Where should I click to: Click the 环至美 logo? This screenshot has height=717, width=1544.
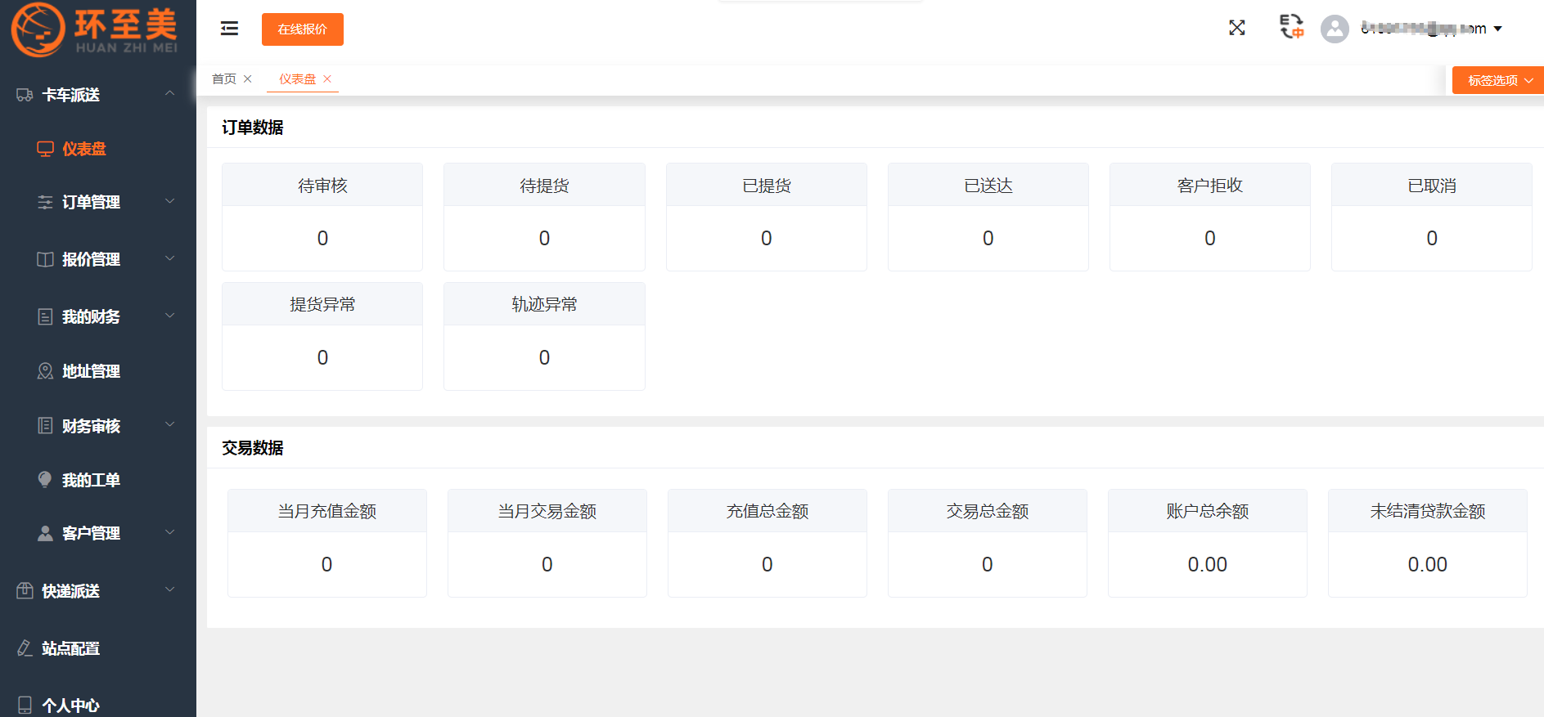94,29
